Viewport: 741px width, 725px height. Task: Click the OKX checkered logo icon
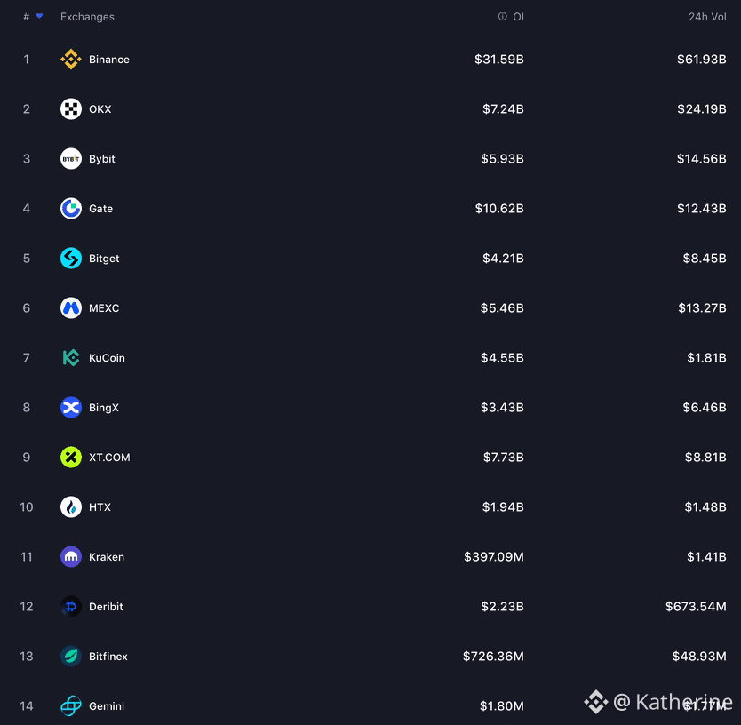pos(71,109)
